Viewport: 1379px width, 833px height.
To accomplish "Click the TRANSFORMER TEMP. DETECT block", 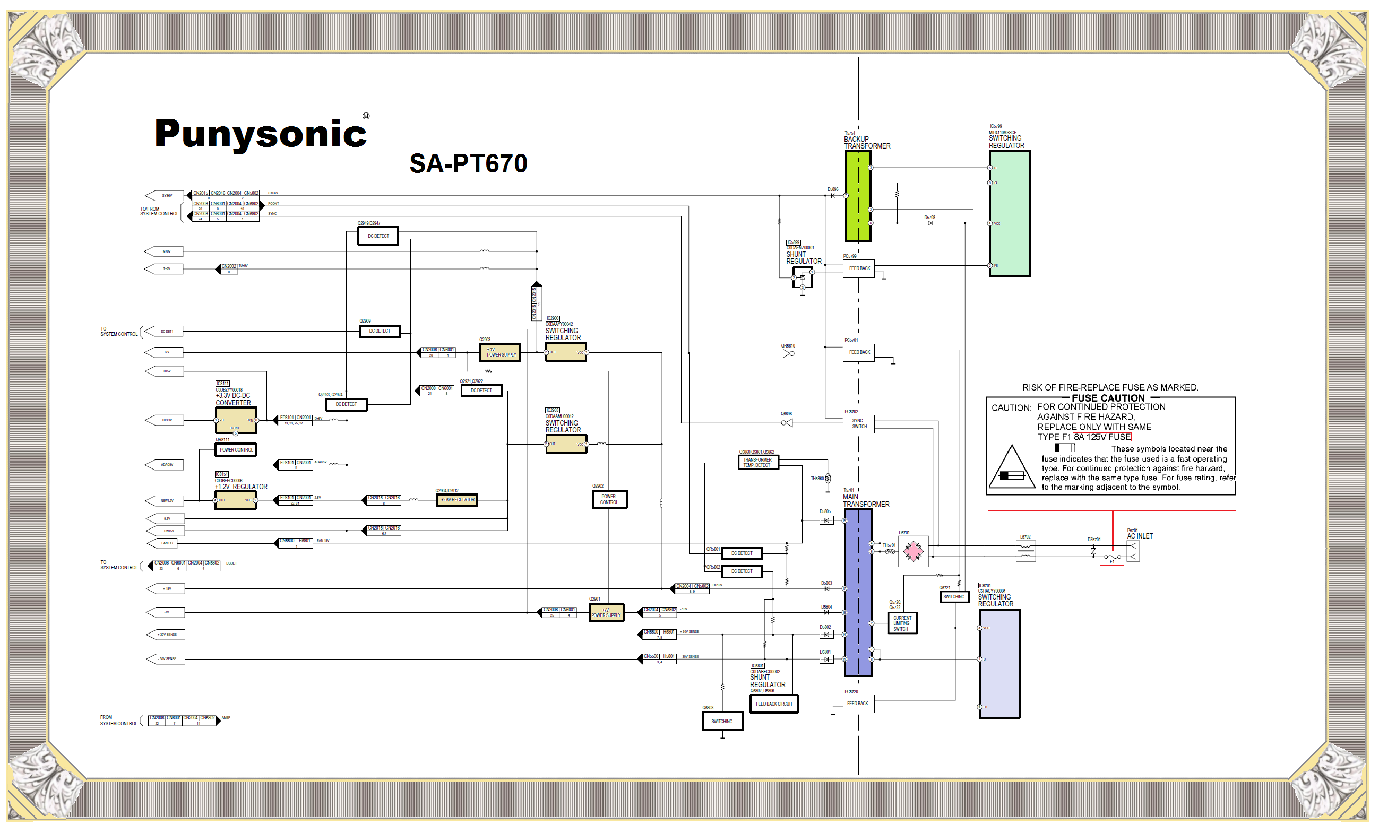I will coord(758,463).
